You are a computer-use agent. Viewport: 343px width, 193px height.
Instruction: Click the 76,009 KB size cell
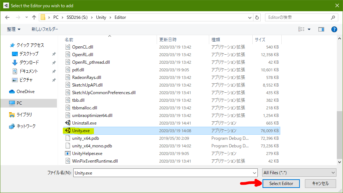click(x=269, y=131)
